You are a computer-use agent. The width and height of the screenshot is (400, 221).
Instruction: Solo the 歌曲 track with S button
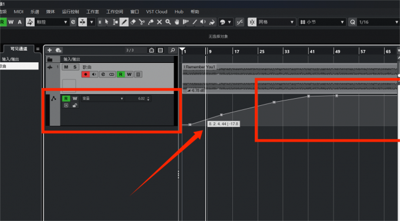coord(75,67)
